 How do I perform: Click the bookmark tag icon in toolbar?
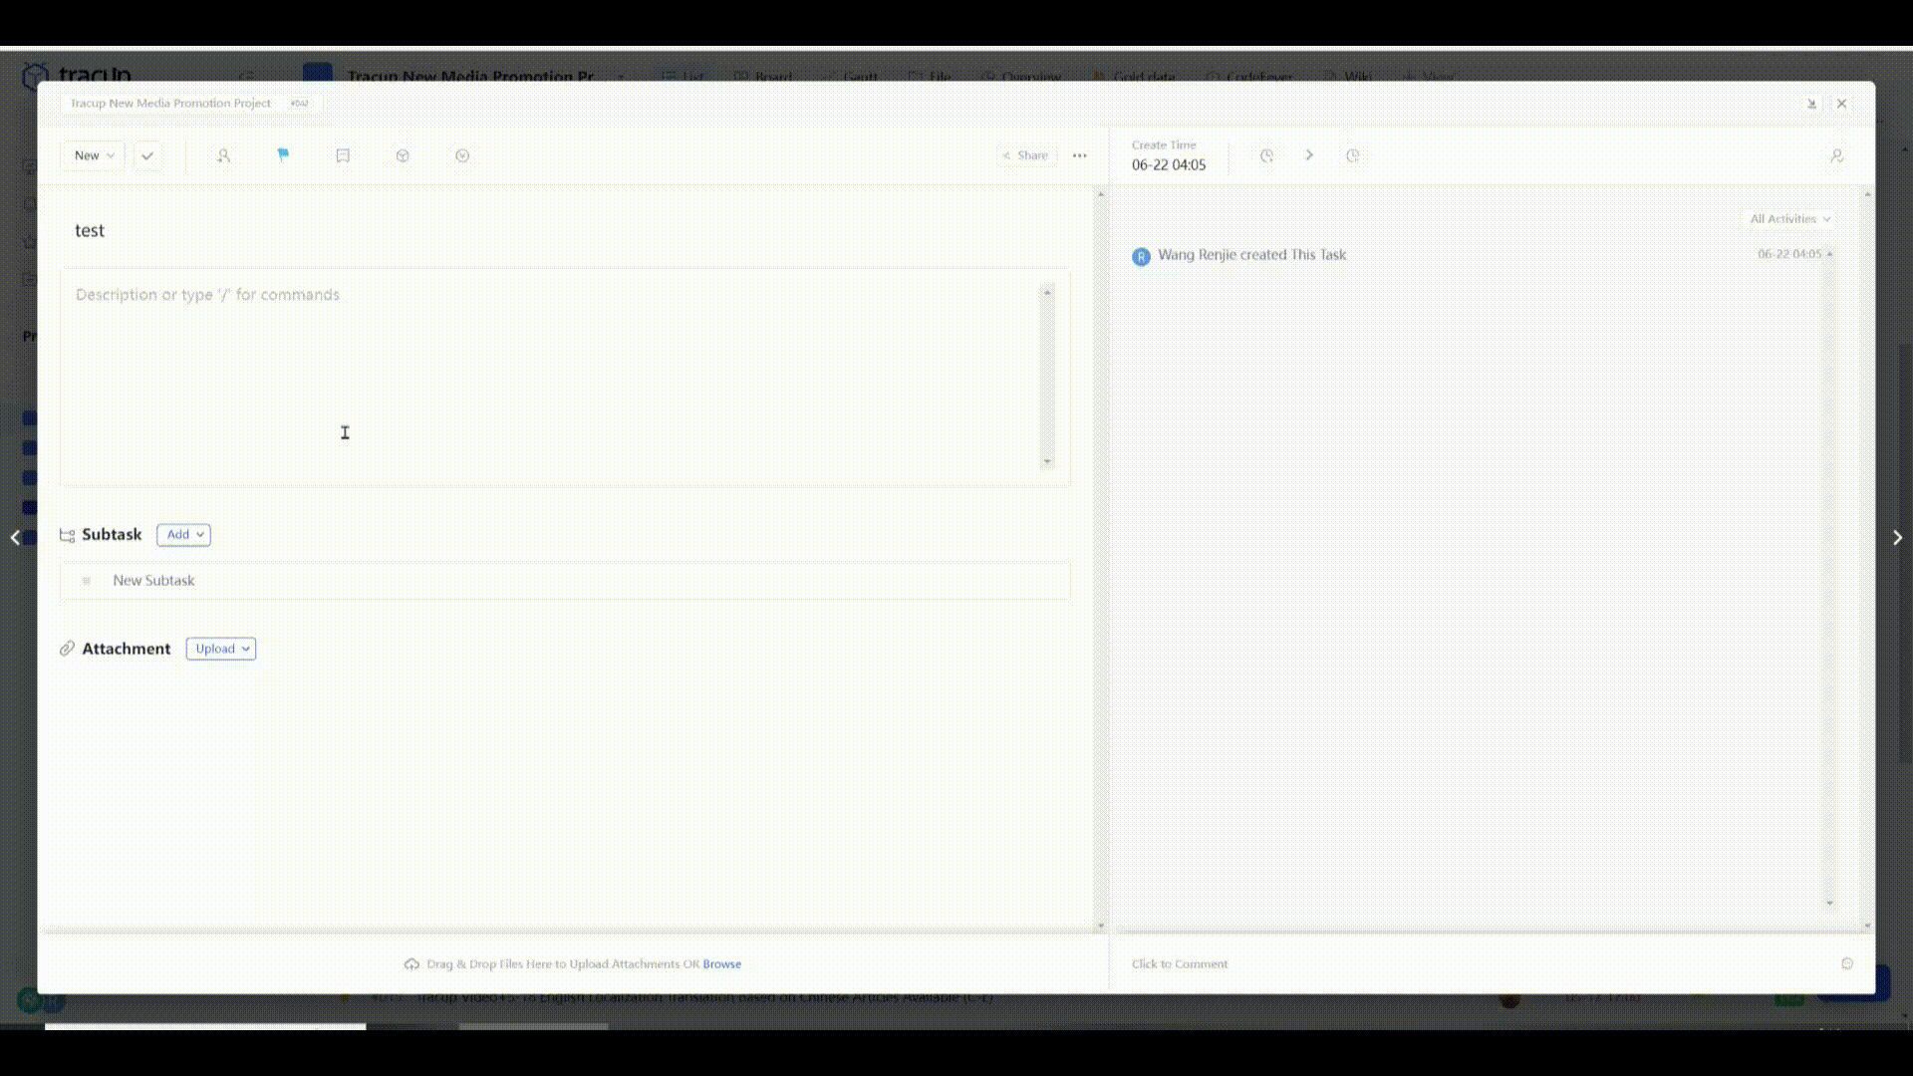tap(343, 155)
